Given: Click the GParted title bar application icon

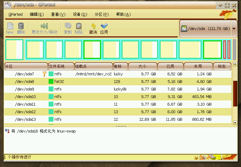Looking at the screenshot, I should click(8, 5).
